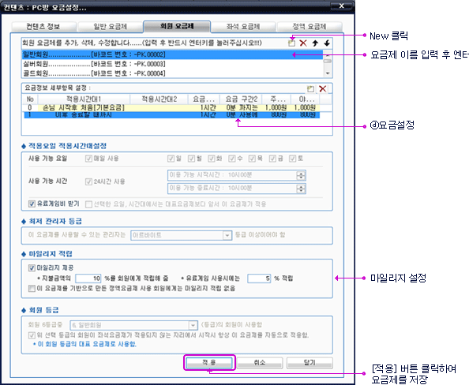Add new item in 요금정보 세부항목 설정

[310, 88]
